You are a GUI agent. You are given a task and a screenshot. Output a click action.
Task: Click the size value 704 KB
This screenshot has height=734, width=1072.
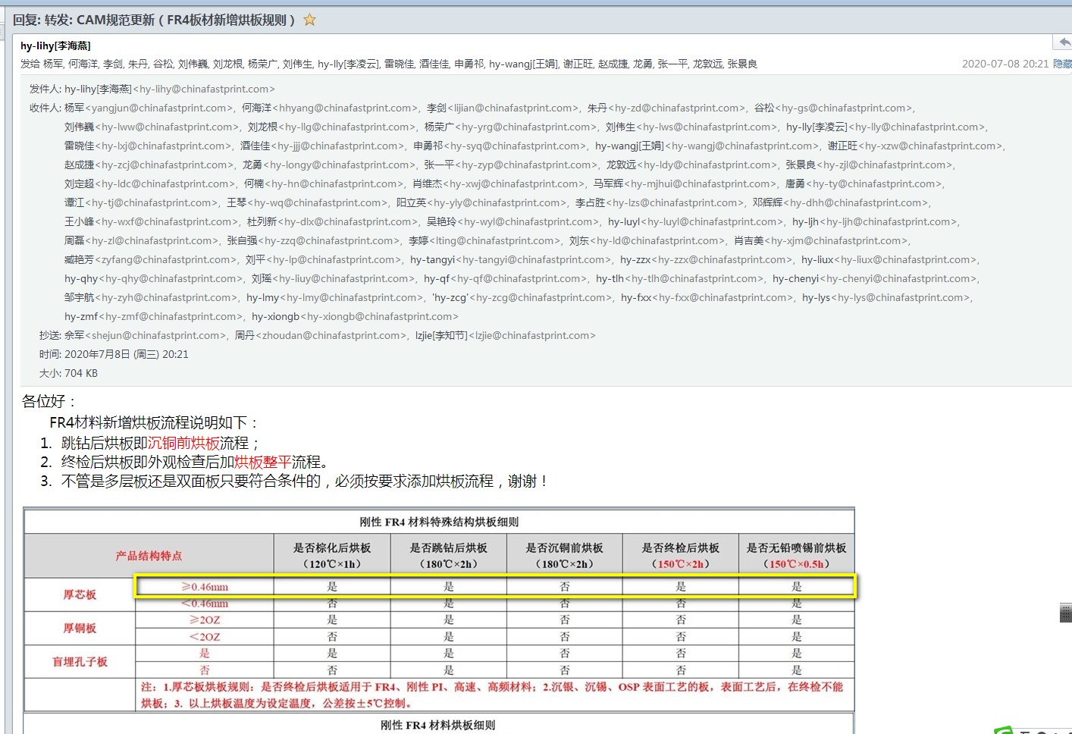[81, 374]
